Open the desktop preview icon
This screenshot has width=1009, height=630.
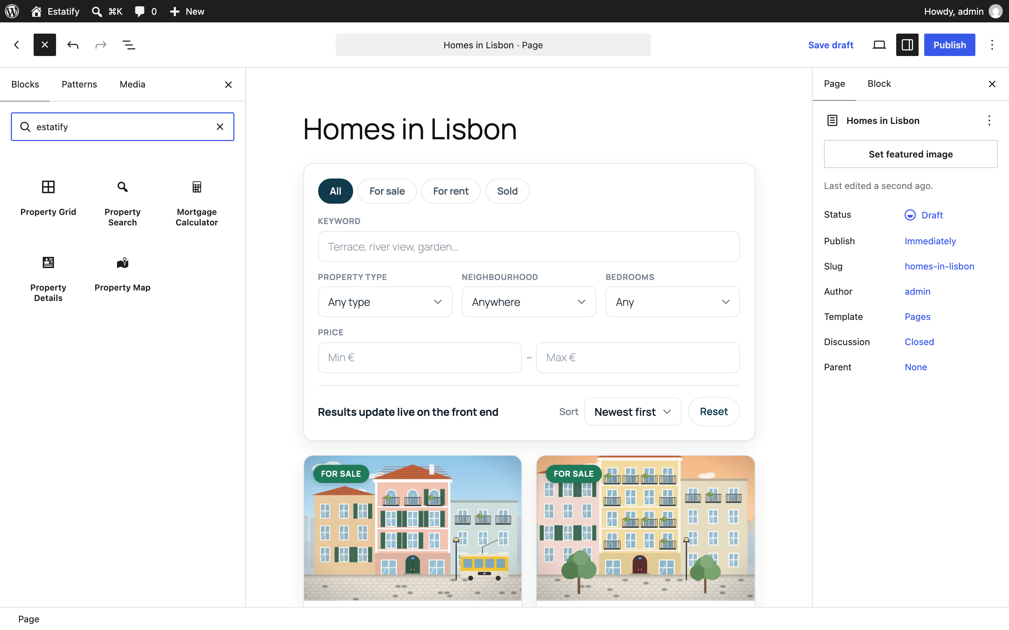click(x=879, y=44)
